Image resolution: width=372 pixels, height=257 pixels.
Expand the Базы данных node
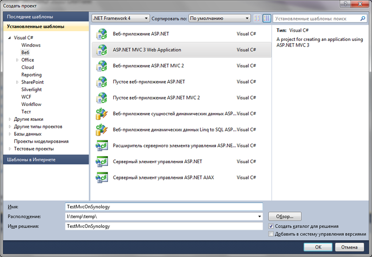coord(10,134)
